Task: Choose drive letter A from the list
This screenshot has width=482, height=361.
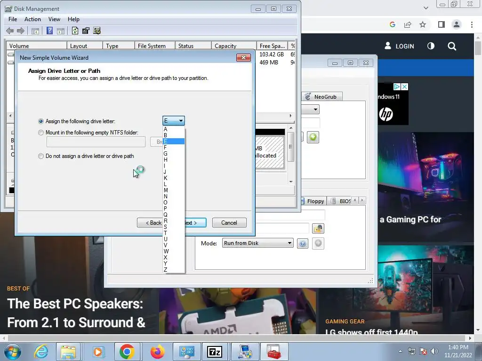Action: tap(174, 129)
